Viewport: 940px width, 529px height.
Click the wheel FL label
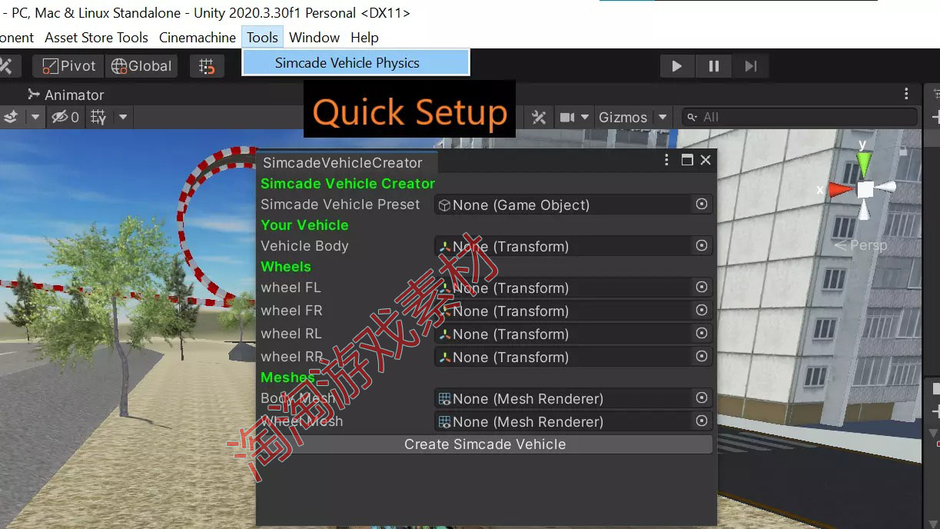291,288
